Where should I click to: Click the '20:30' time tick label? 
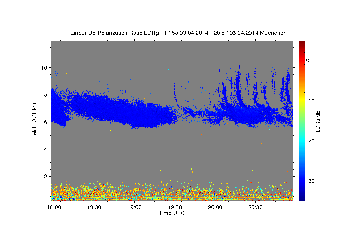[255, 208]
